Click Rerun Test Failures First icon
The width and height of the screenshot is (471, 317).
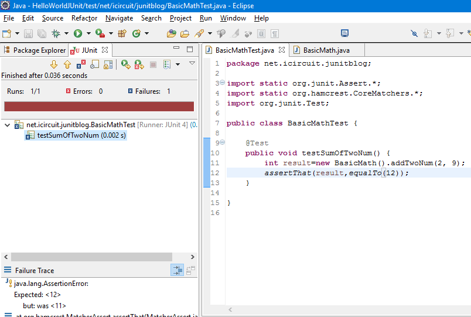[139, 64]
